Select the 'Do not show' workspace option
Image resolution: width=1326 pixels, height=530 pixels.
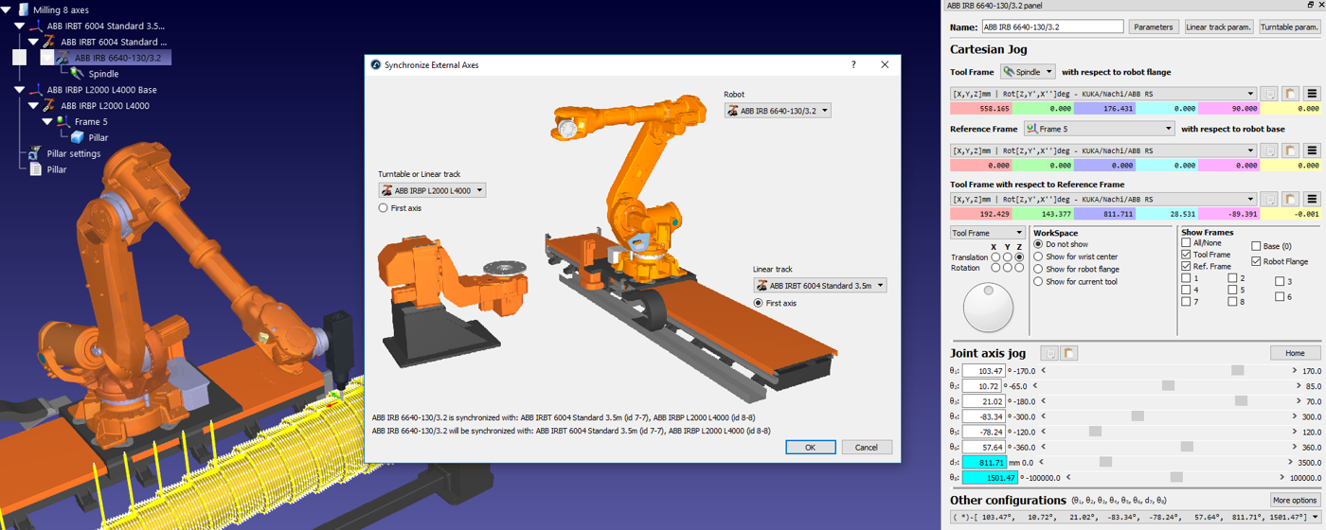click(1038, 244)
